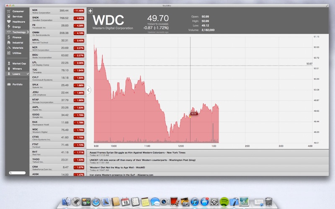335x209 pixels.
Task: Select the SPLK Splunk Inc row
Action: pos(58,85)
